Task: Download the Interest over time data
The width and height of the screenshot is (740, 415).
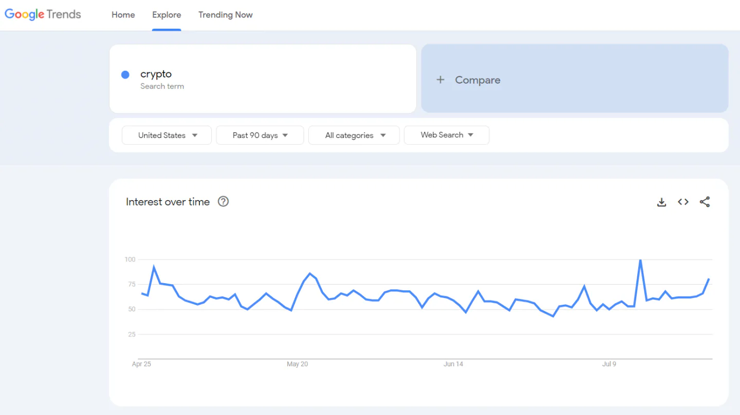Action: click(661, 202)
